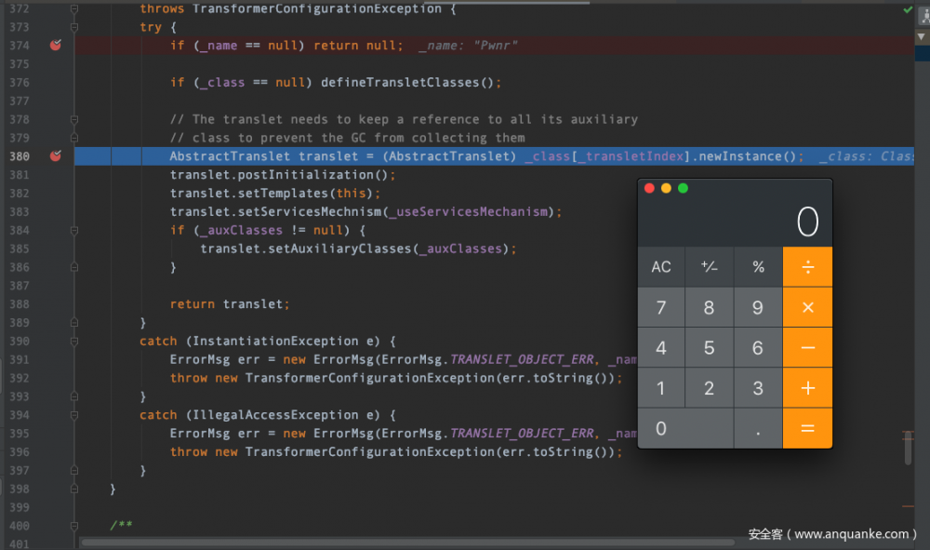Toggle the breakpoint on line 380
The image size is (930, 550).
55,155
